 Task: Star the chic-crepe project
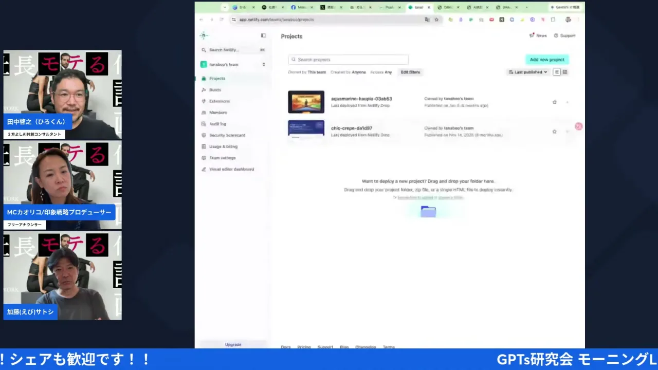pyautogui.click(x=554, y=132)
